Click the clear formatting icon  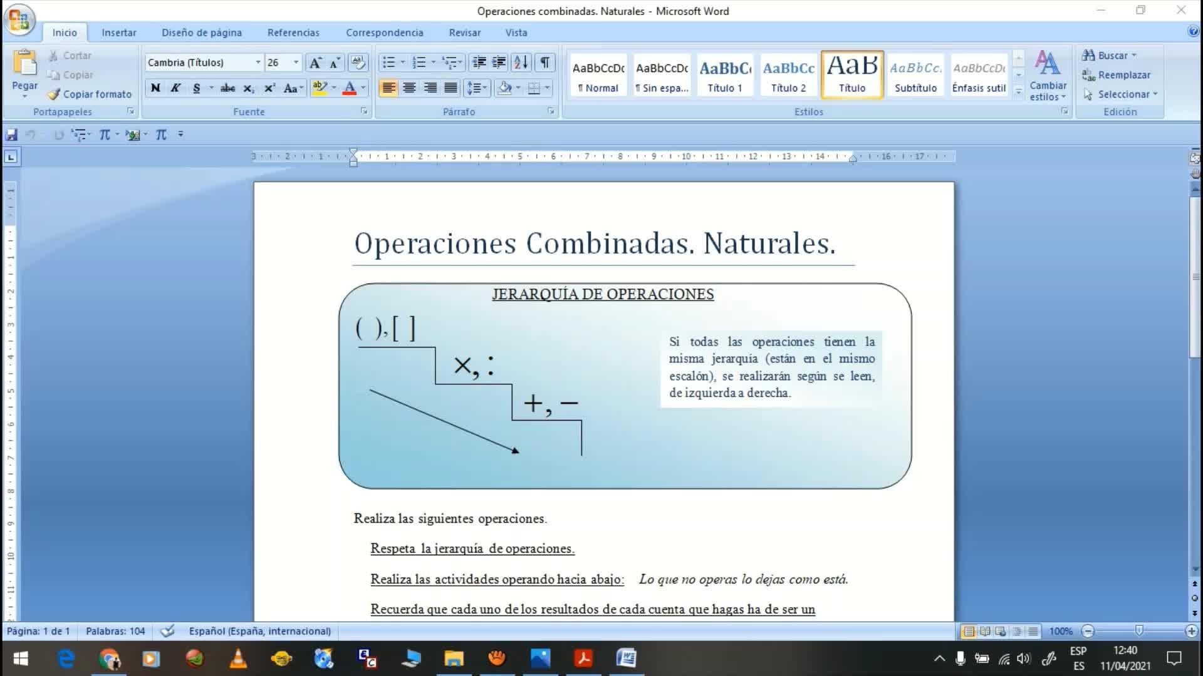click(x=358, y=63)
